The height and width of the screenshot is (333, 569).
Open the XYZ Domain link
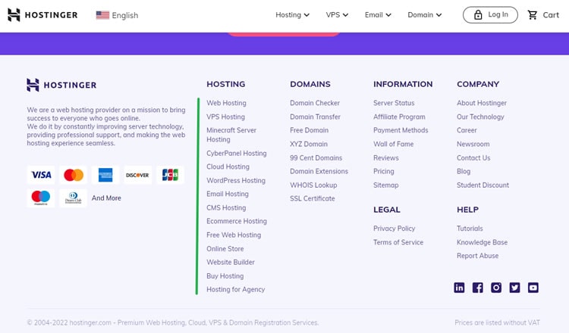tap(309, 144)
